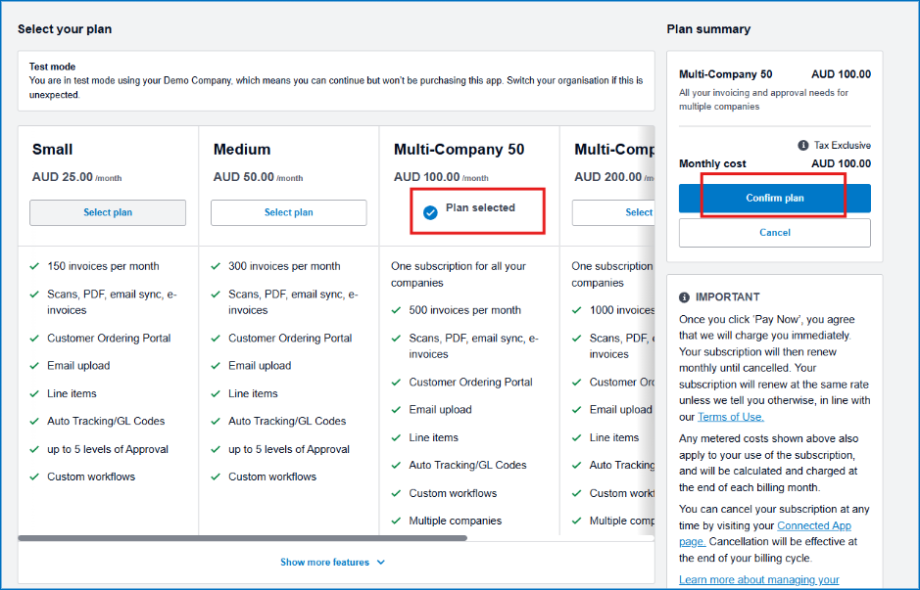Open the Connected App page link
Image resolution: width=920 pixels, height=590 pixels.
[x=765, y=534]
